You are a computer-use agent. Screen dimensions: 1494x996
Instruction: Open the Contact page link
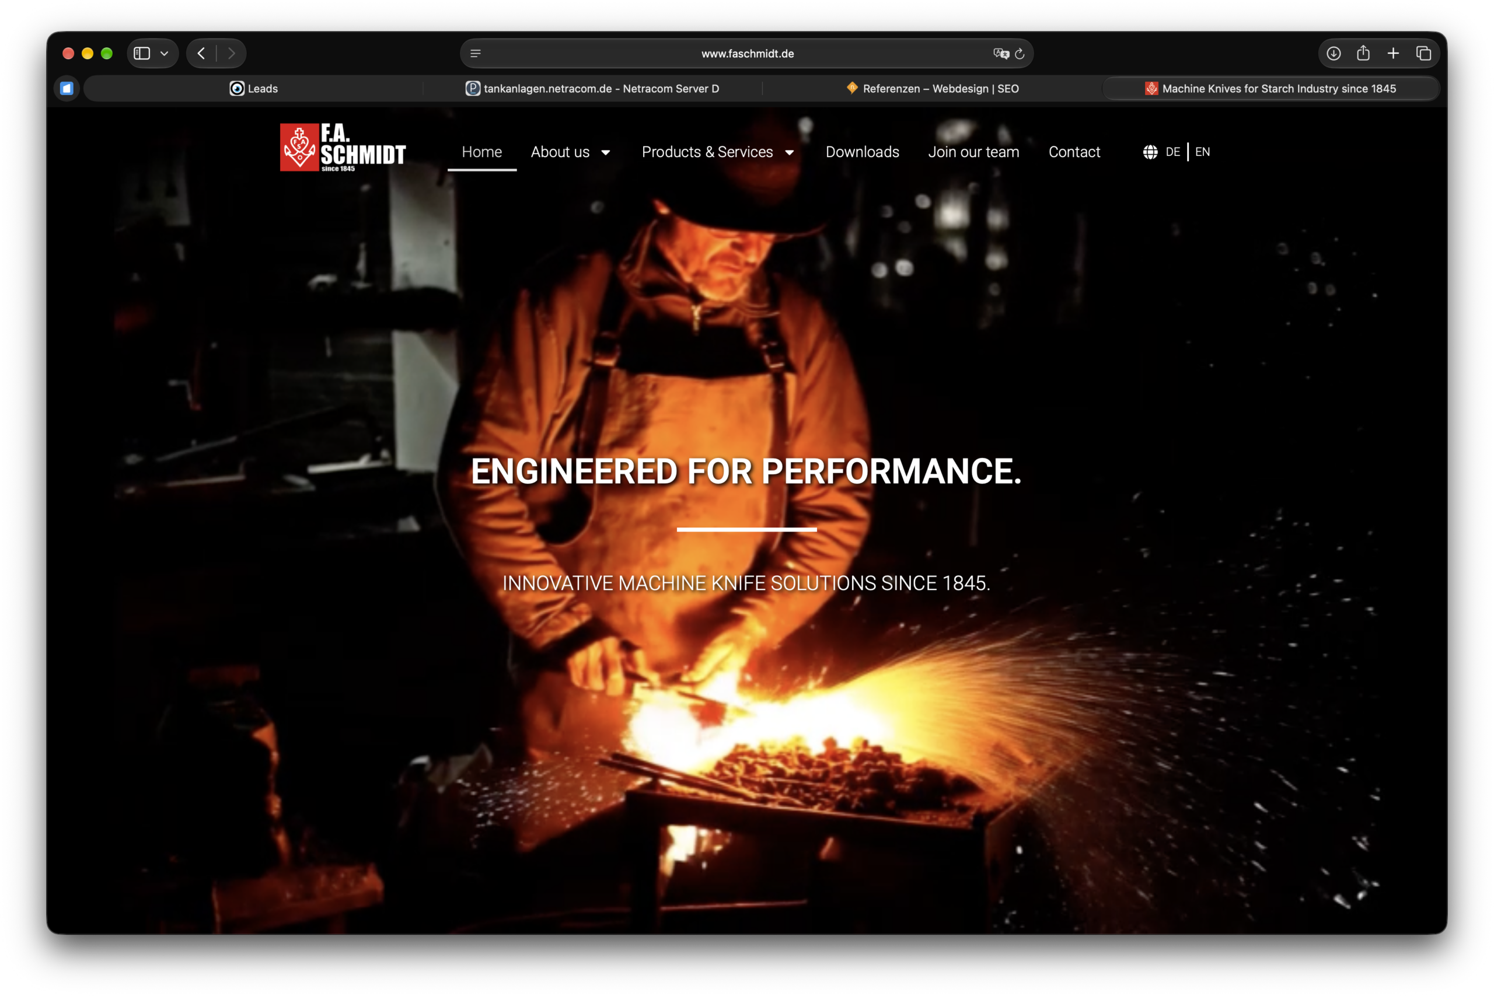click(x=1074, y=152)
